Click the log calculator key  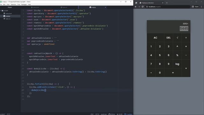(x=177, y=64)
